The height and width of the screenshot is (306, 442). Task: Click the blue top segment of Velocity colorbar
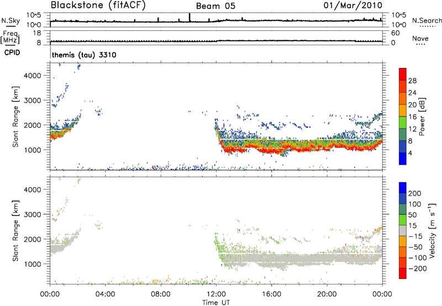pos(403,188)
